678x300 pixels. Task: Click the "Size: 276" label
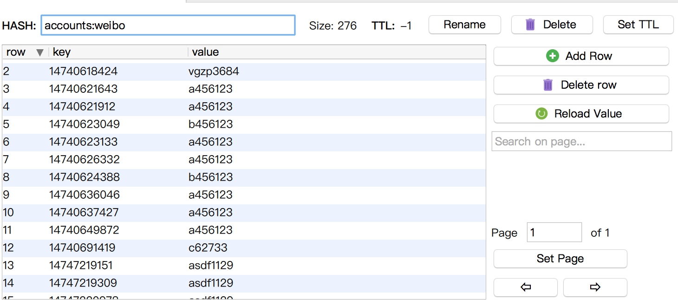[x=333, y=26]
